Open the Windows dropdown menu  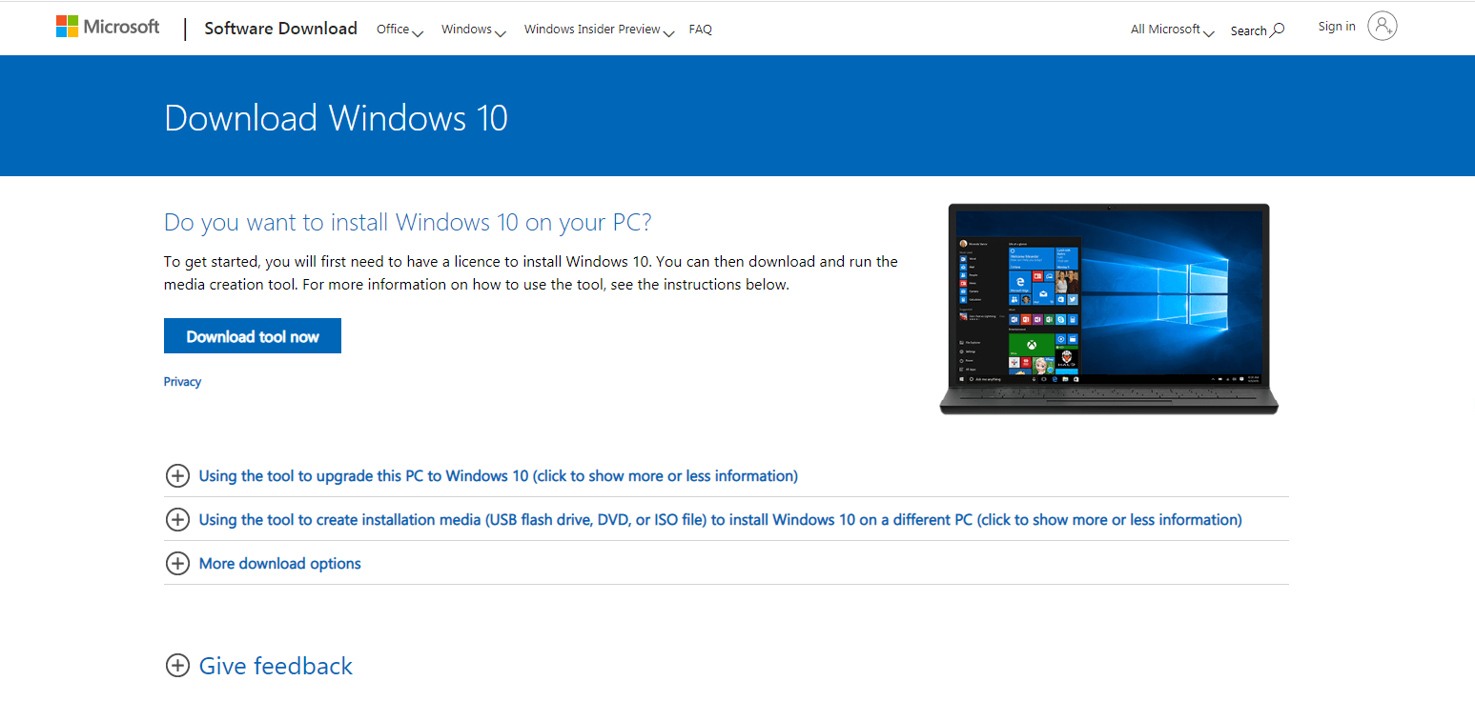coord(473,30)
